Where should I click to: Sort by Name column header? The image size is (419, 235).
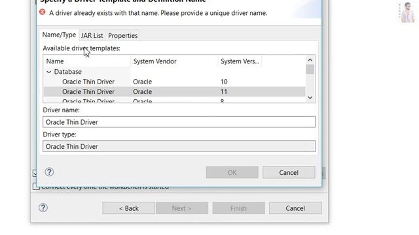pos(87,61)
